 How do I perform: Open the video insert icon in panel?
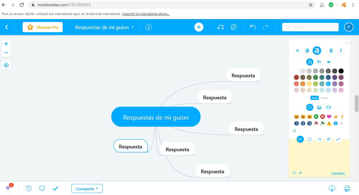click(328, 107)
